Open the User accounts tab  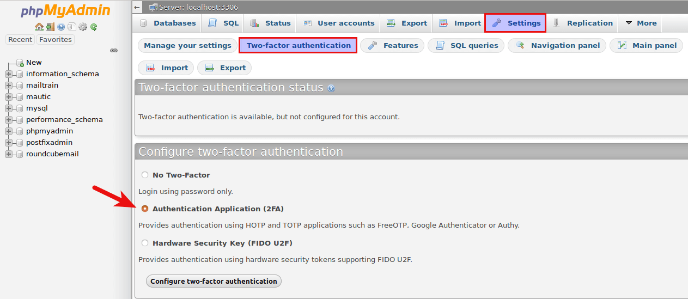point(339,23)
